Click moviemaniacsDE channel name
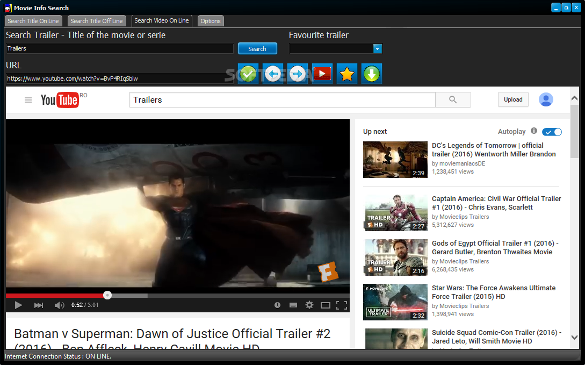This screenshot has width=585, height=365. [x=463, y=163]
